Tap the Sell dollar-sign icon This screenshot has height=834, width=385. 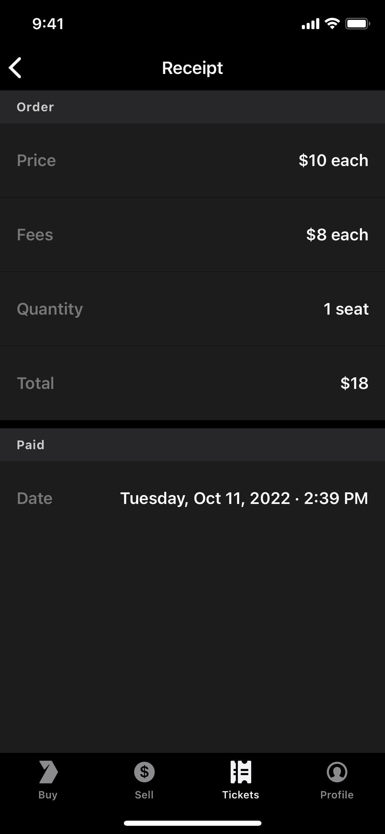point(144,772)
